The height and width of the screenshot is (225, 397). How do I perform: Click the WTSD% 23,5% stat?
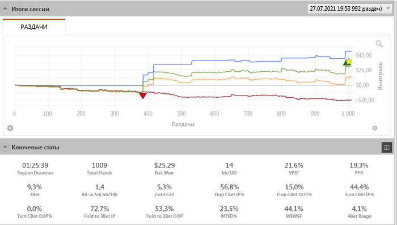click(x=229, y=212)
